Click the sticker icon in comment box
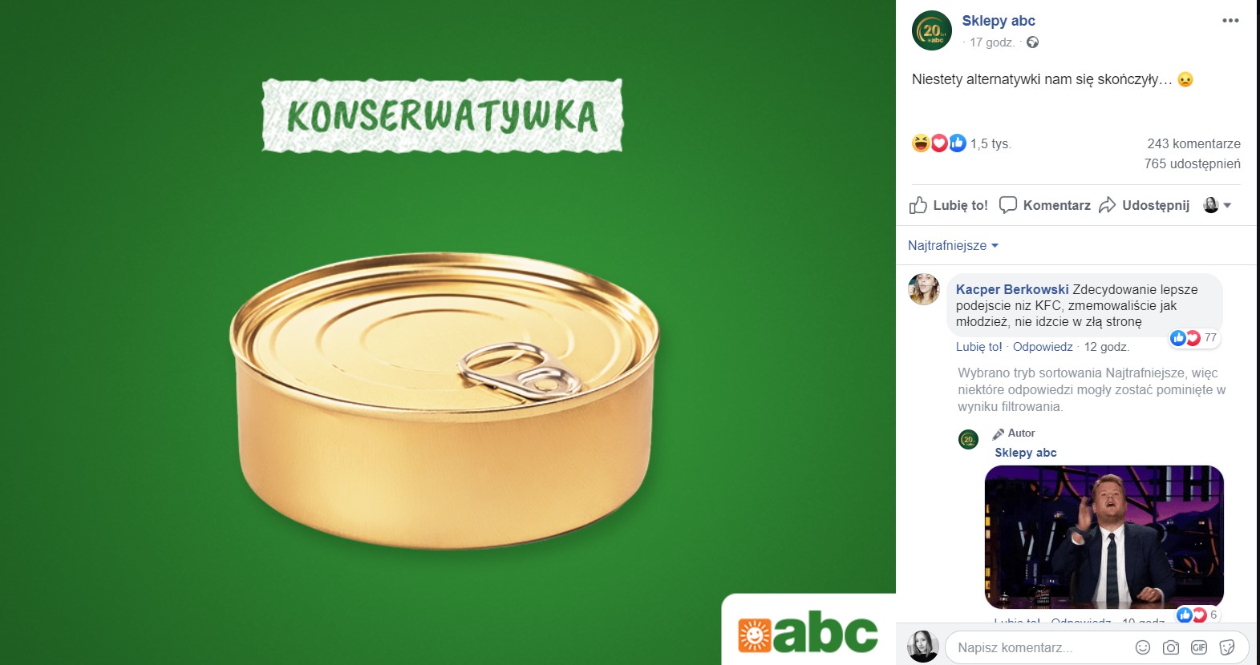1260x665 pixels. point(1226,647)
